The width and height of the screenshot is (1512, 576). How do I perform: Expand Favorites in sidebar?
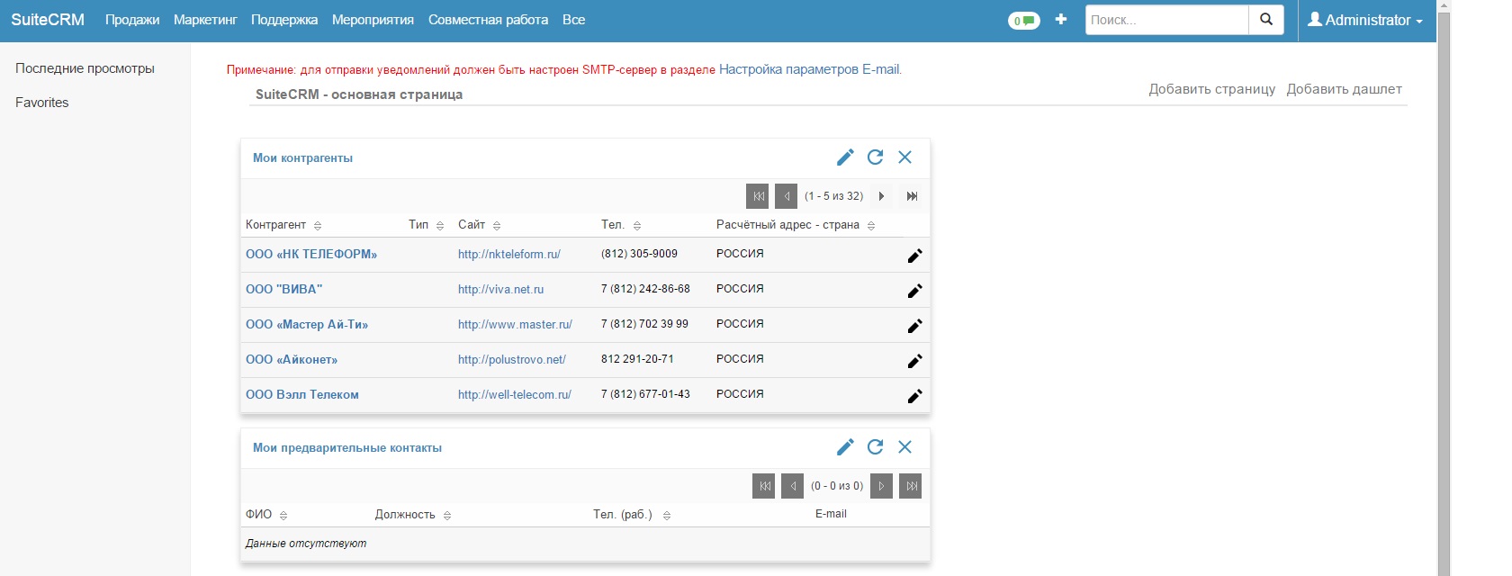(x=42, y=103)
